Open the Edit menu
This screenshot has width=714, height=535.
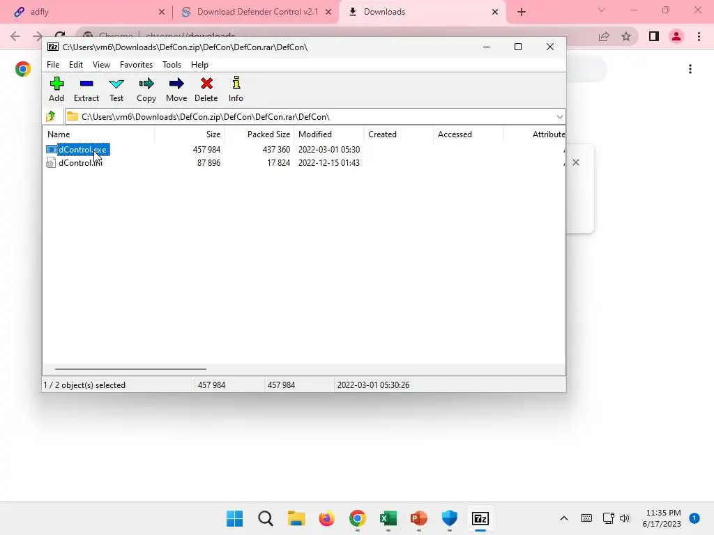pos(76,65)
